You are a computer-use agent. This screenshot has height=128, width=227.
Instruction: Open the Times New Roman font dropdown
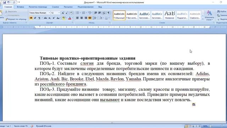[49, 13]
